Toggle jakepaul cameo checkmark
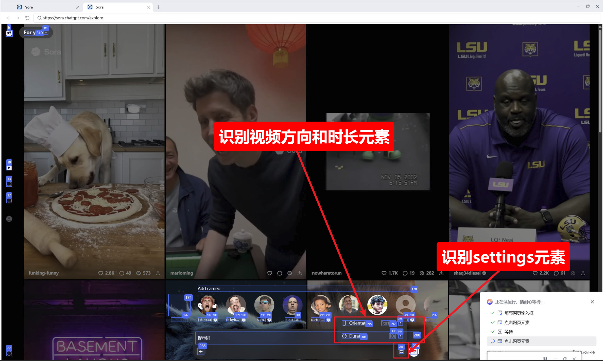This screenshot has width=603, height=361. (x=215, y=320)
